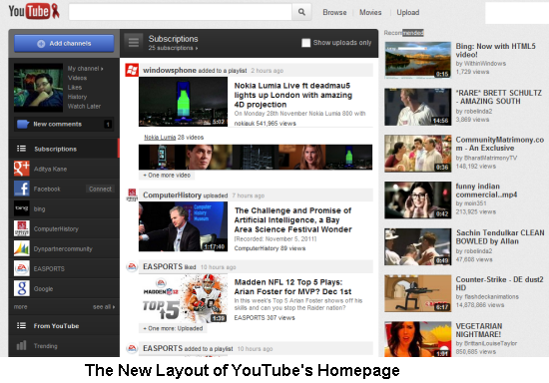Select the Facebook icon in sidebar
The image size is (549, 383).
[x=22, y=189]
